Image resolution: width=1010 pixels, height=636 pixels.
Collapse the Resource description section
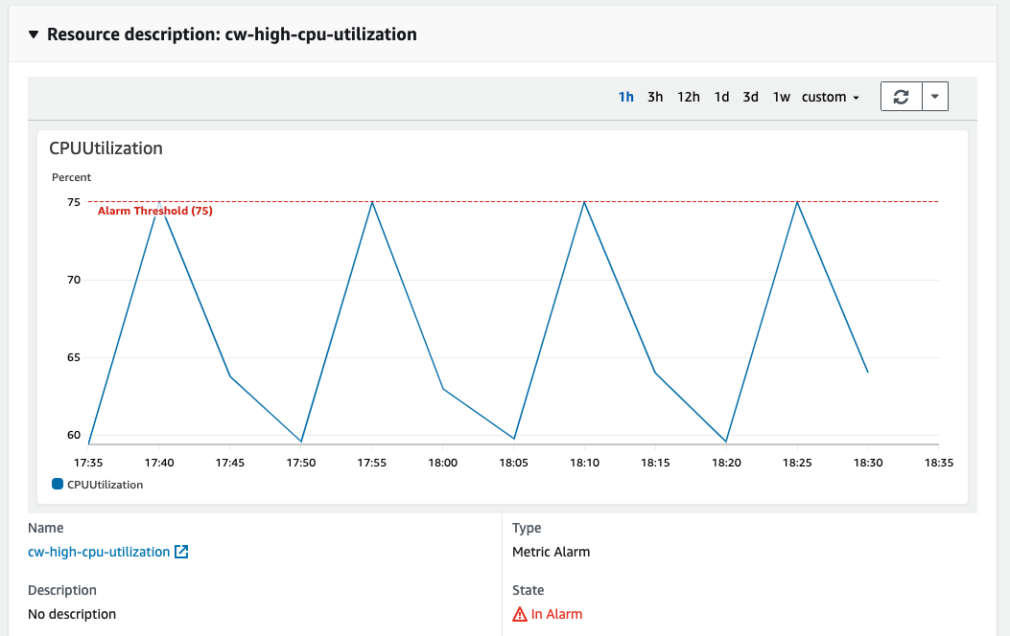[34, 34]
